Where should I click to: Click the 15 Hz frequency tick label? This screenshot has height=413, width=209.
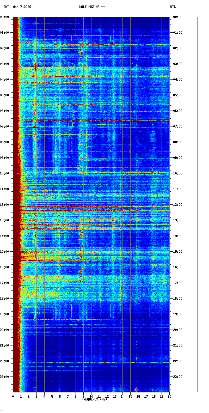tap(130, 397)
